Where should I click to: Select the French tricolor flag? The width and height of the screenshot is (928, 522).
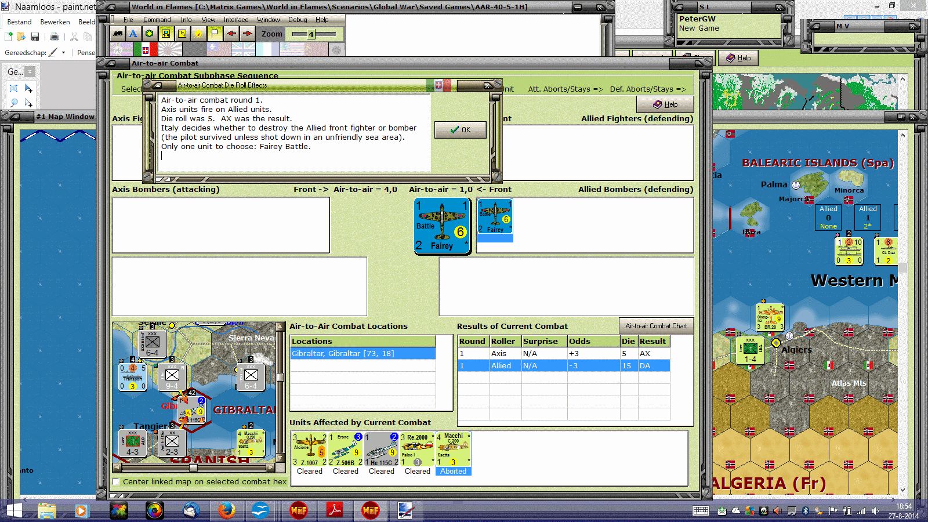click(268, 50)
